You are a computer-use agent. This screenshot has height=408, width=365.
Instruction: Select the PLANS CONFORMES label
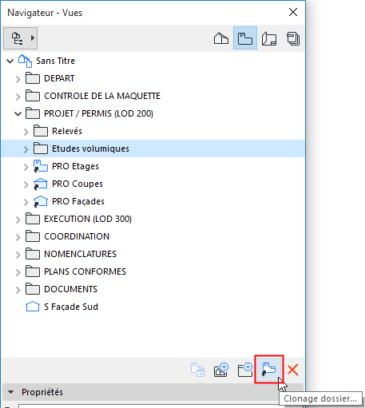tap(85, 271)
